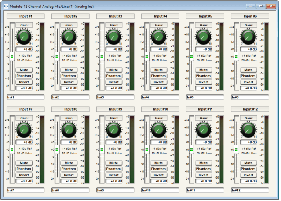The width and height of the screenshot is (281, 201).
Task: Click the green Gain knob on Input #4
Action: 158,36
